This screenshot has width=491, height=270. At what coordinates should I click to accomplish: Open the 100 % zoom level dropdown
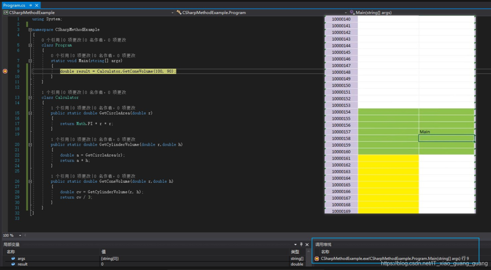click(x=20, y=235)
